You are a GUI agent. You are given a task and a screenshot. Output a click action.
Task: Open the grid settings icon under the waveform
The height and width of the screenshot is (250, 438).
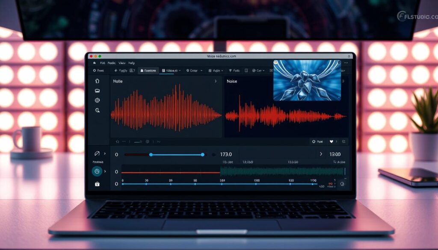tap(148, 141)
